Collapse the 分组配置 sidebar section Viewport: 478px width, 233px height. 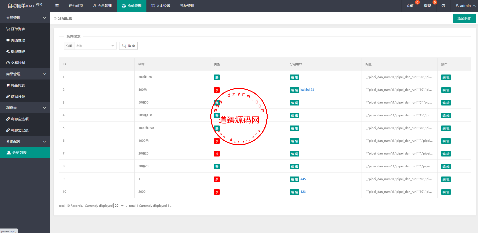(x=25, y=141)
